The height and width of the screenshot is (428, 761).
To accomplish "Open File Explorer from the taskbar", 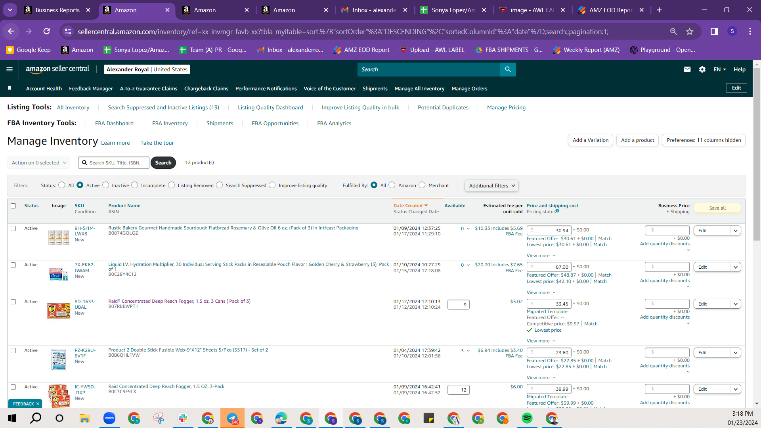I will (x=84, y=418).
